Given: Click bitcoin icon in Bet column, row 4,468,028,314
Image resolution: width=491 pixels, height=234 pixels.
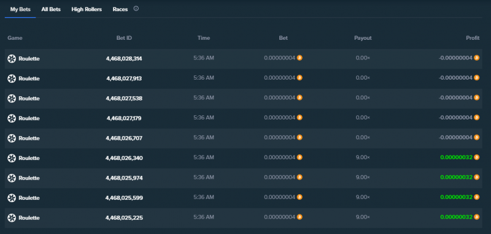Looking at the screenshot, I should coord(300,58).
